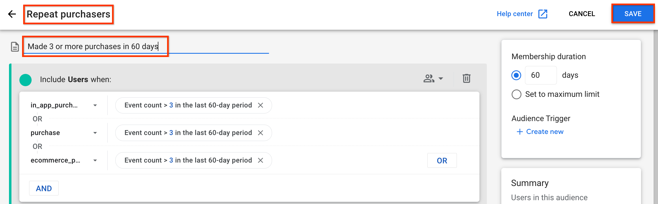Remove ecommerce_purchase event count condition
The width and height of the screenshot is (658, 204).
tap(261, 160)
